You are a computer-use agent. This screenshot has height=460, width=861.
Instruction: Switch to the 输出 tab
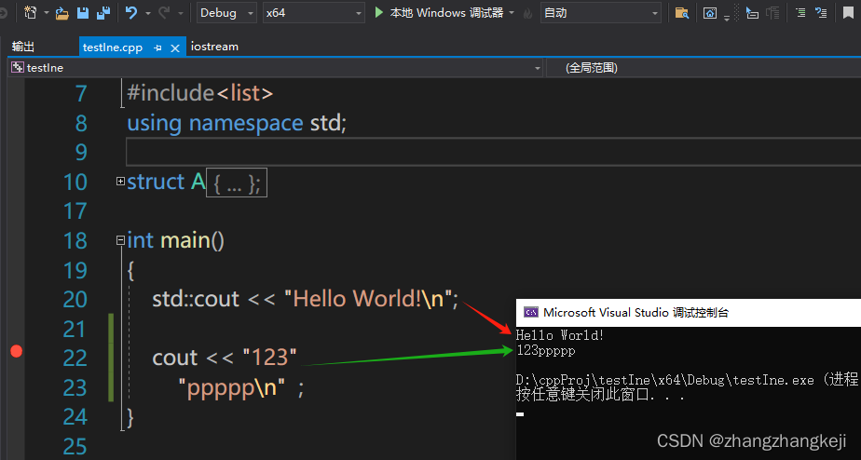tap(23, 47)
